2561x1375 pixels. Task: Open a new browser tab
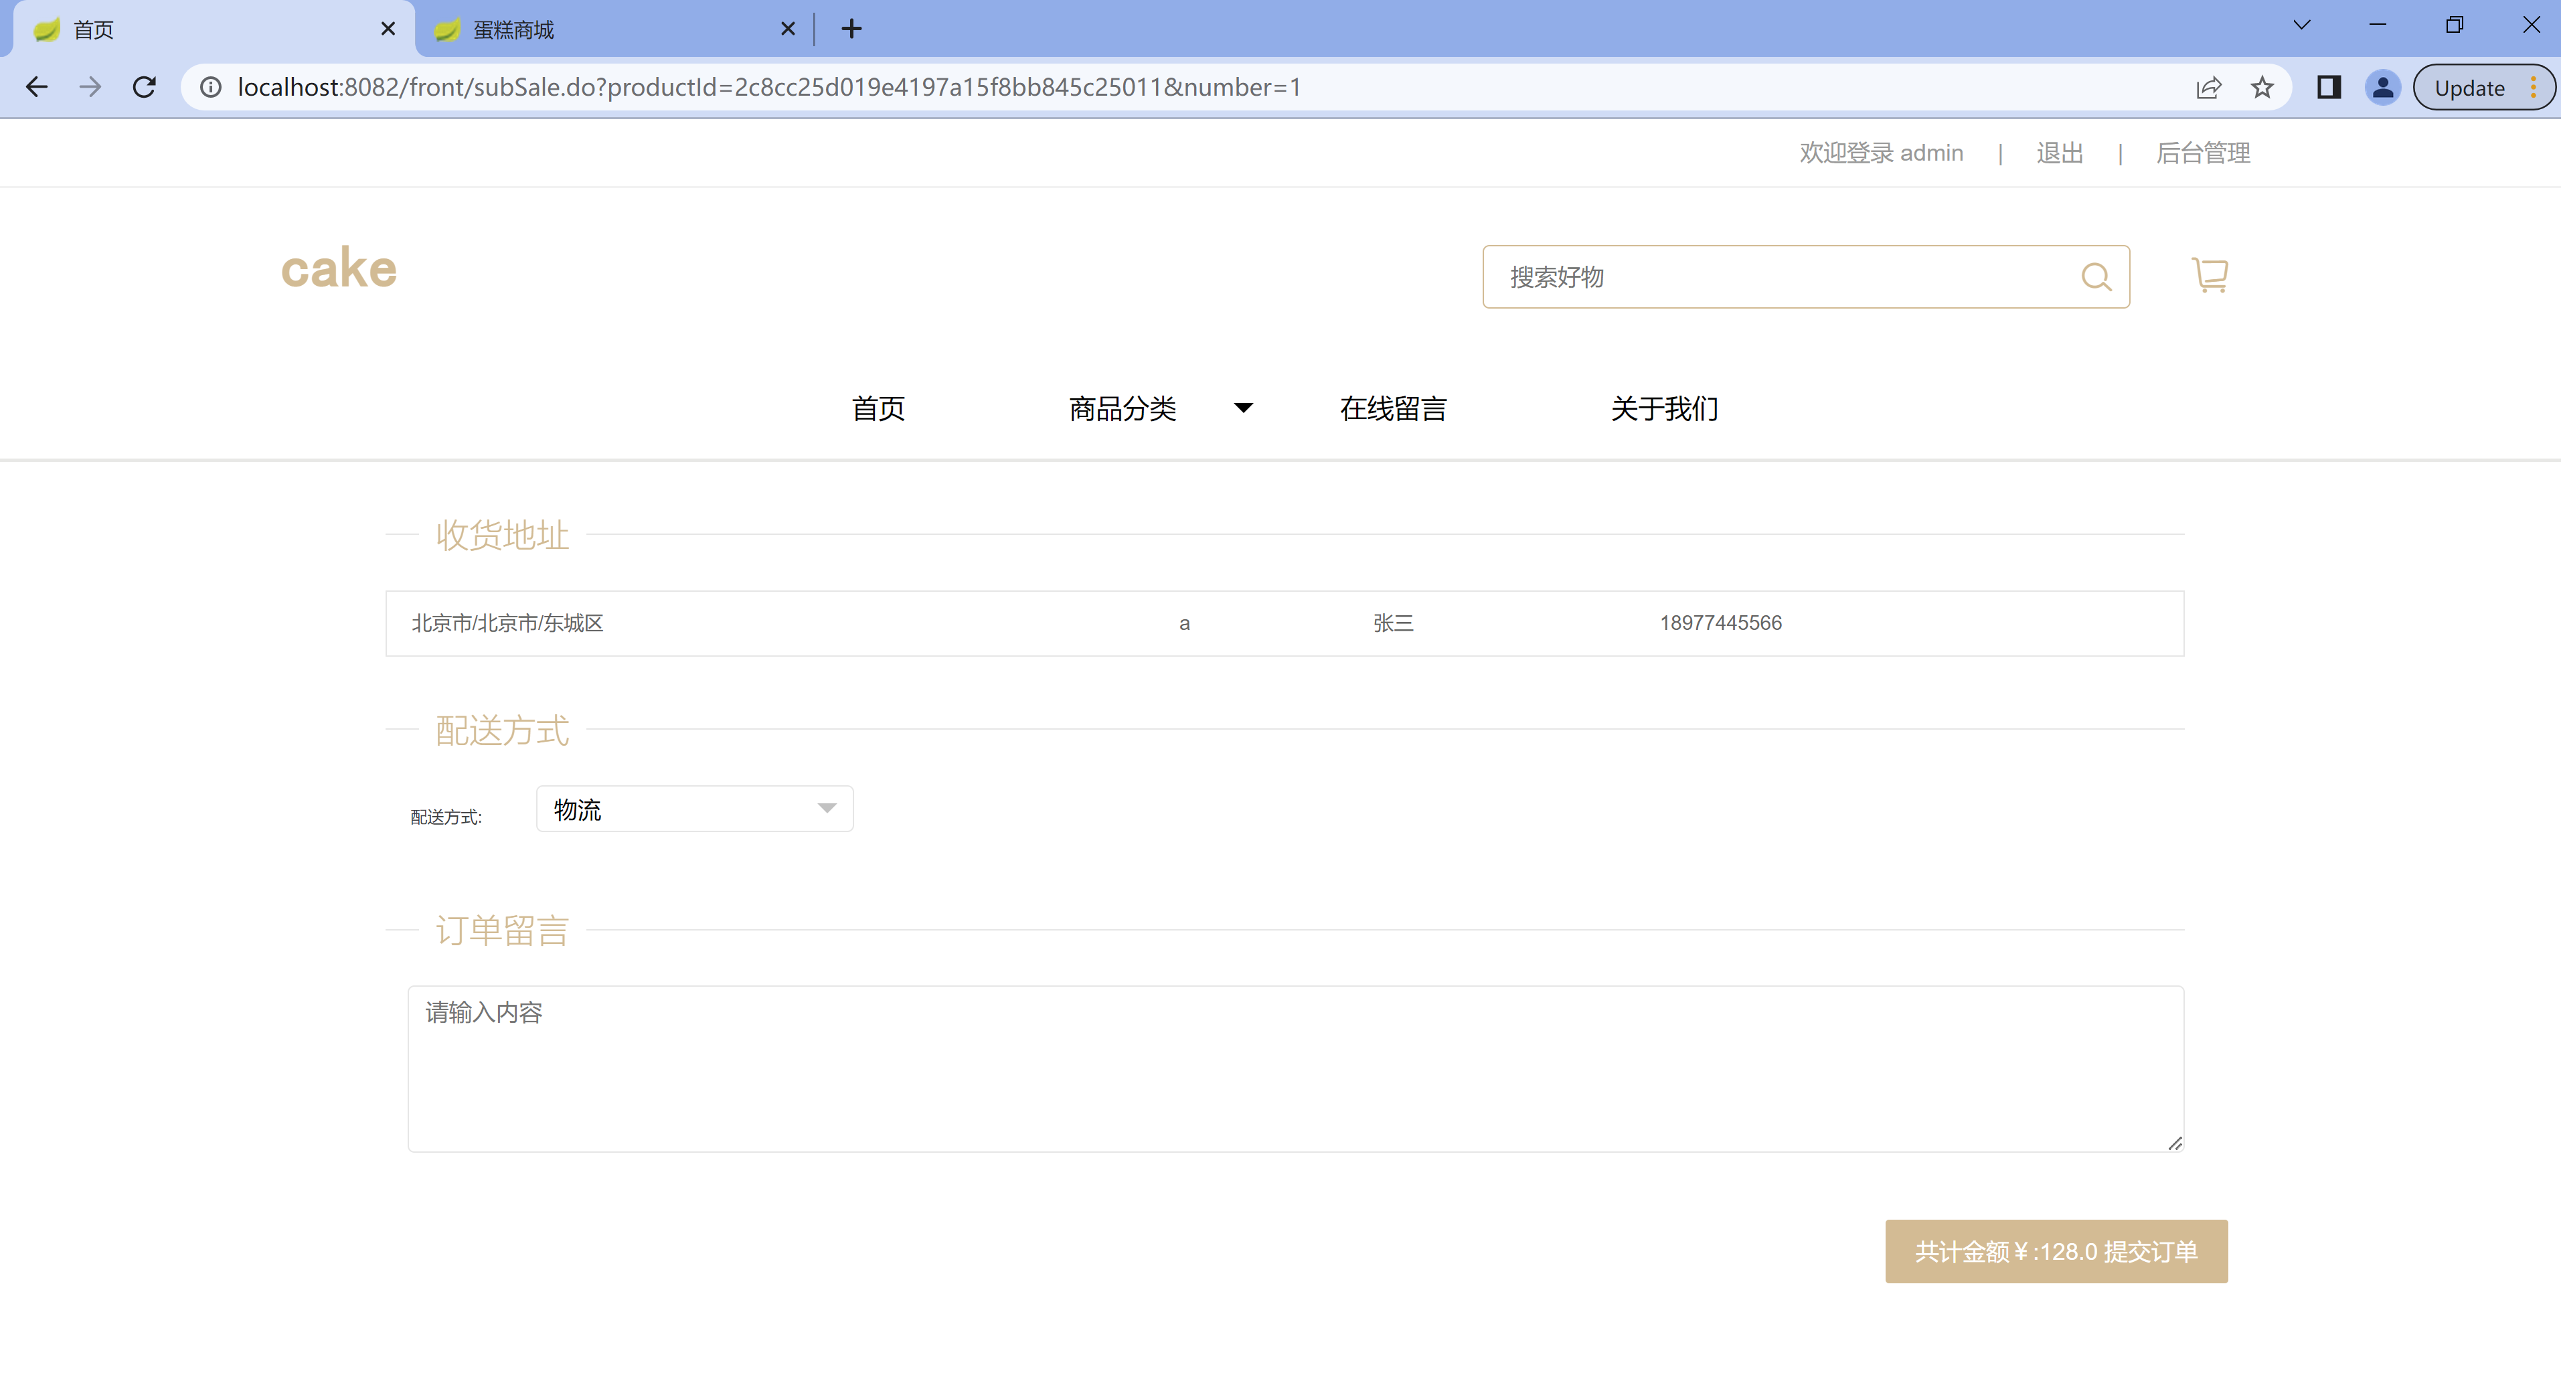[x=851, y=29]
